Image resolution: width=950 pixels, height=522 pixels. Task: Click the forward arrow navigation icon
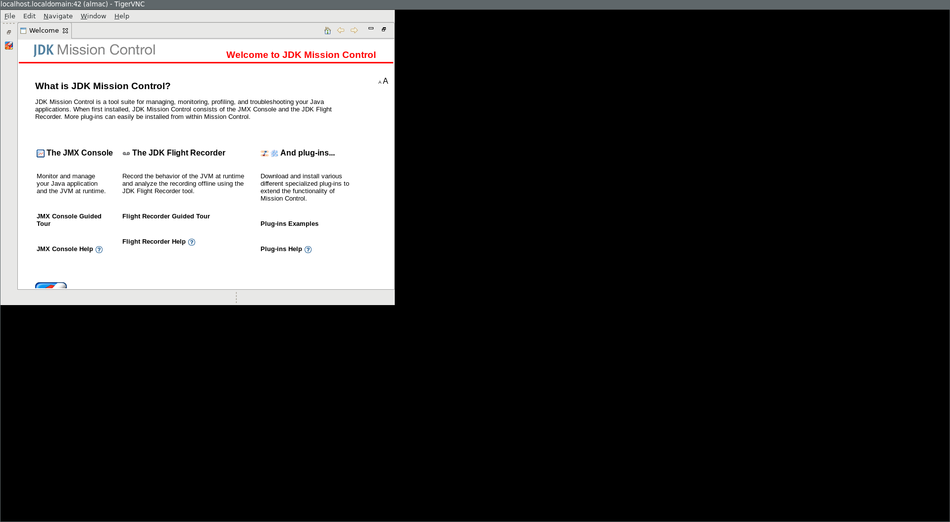click(354, 31)
